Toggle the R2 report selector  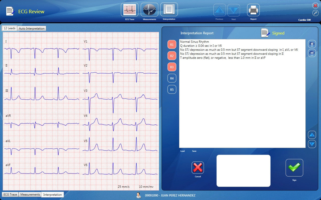click(172, 56)
